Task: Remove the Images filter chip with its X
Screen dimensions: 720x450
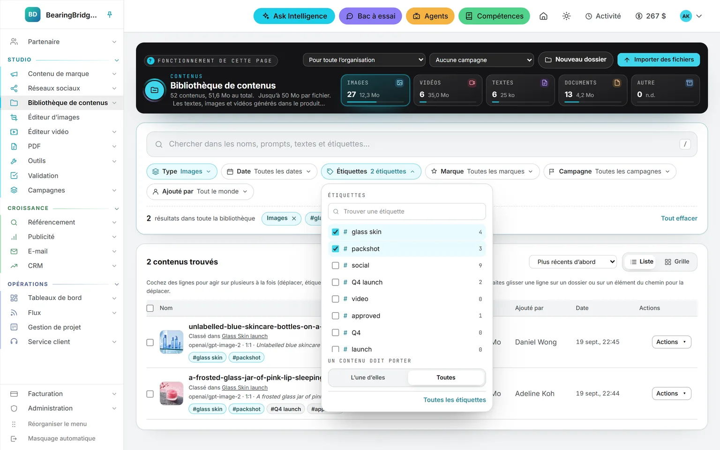Action: pyautogui.click(x=294, y=218)
